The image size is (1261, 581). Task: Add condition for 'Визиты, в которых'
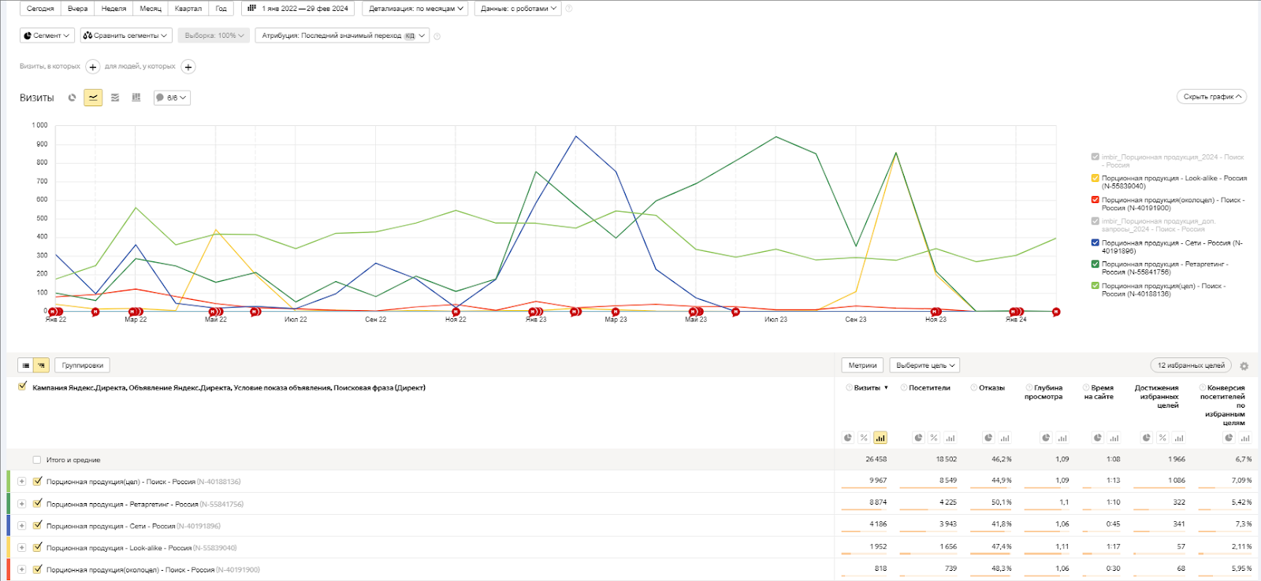pyautogui.click(x=92, y=67)
